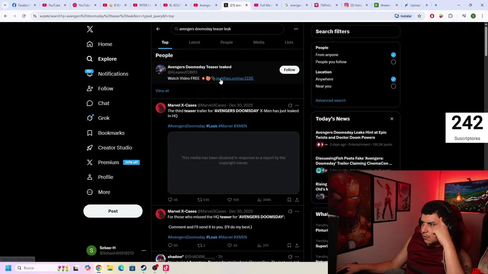Open Grok icon on first Marvel X-Cases post
This screenshot has height=274, width=488.
tap(290, 105)
